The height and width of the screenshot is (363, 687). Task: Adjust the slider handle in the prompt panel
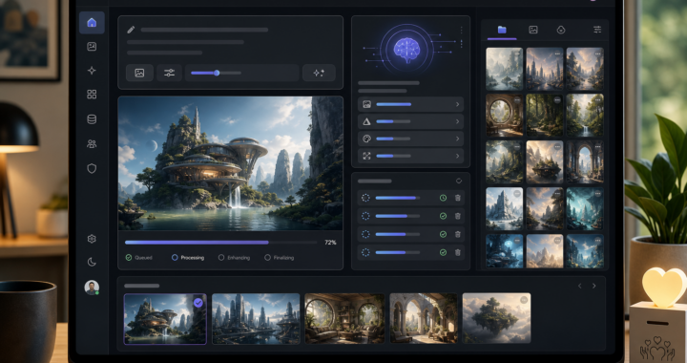(217, 73)
